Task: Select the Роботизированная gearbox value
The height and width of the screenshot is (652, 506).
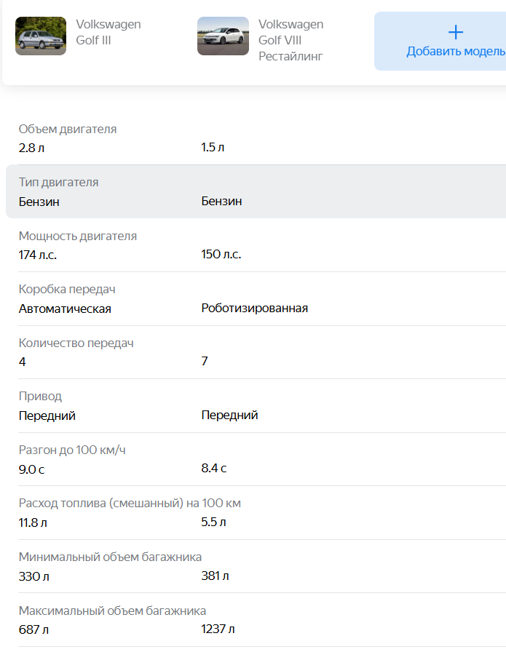Action: pos(255,309)
